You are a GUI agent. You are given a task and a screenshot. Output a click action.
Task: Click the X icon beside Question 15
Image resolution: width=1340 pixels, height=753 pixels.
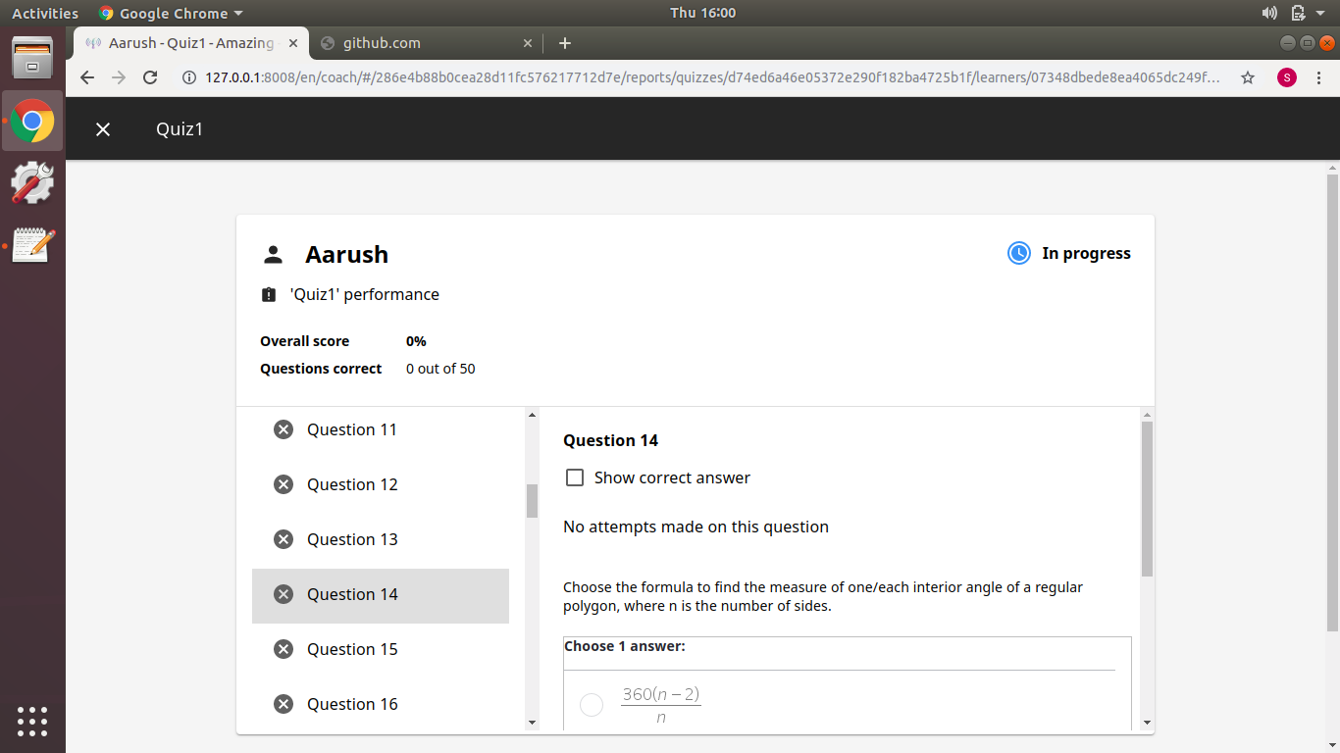pyautogui.click(x=283, y=649)
